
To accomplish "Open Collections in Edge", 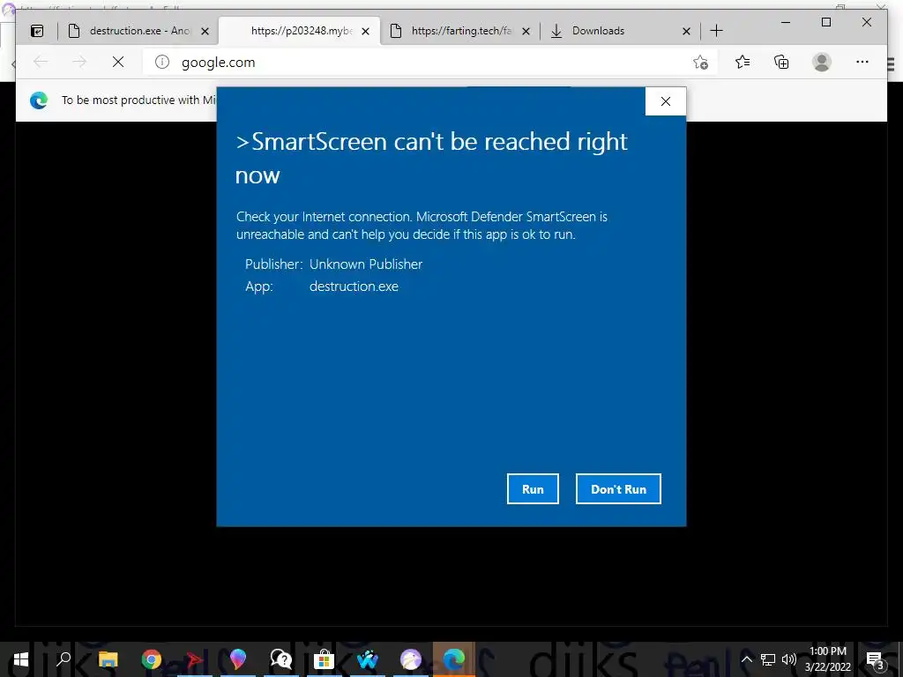I will point(781,62).
